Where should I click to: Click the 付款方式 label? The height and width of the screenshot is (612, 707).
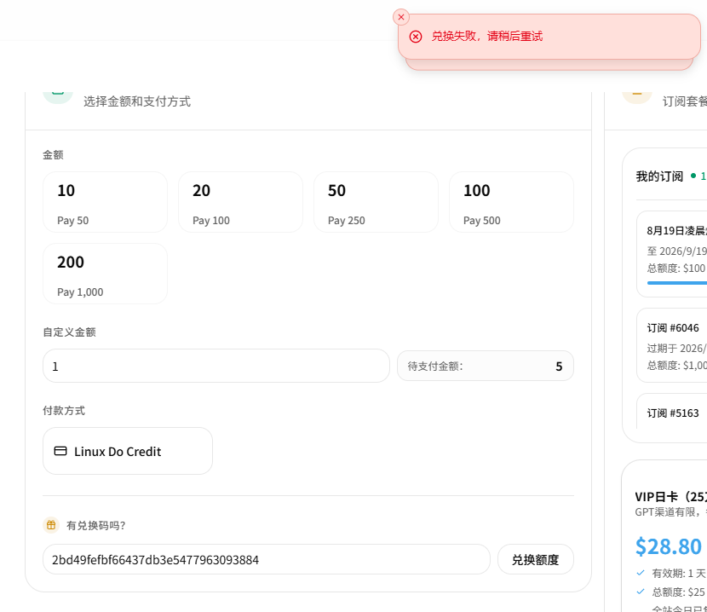coord(64,411)
